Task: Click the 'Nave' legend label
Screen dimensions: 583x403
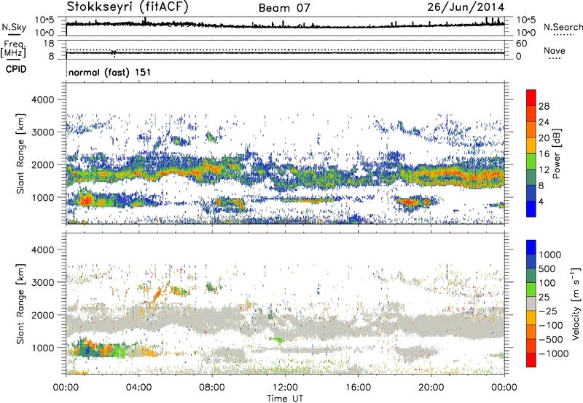Action: point(555,51)
